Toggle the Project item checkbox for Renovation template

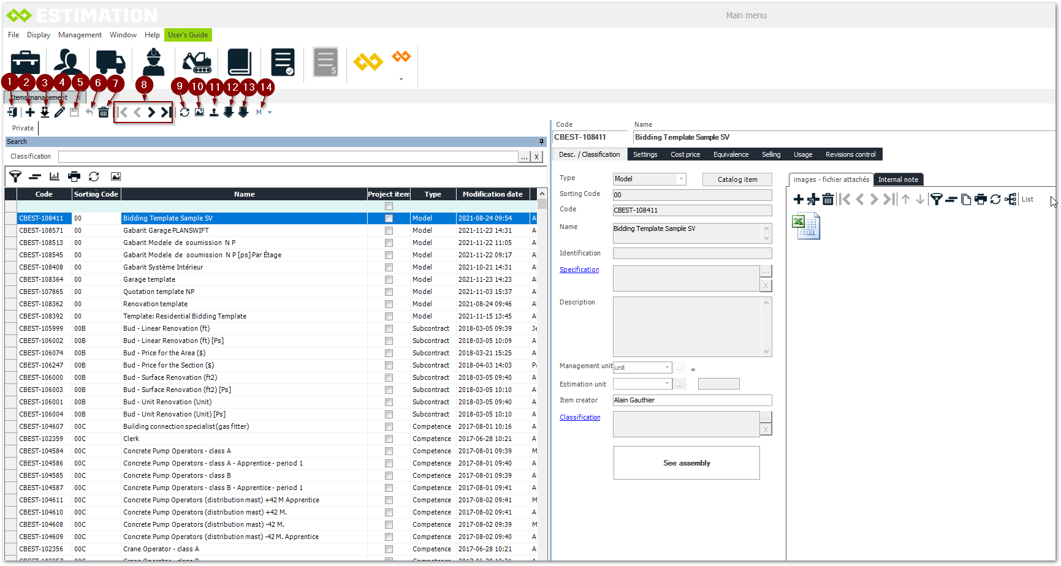tap(389, 304)
